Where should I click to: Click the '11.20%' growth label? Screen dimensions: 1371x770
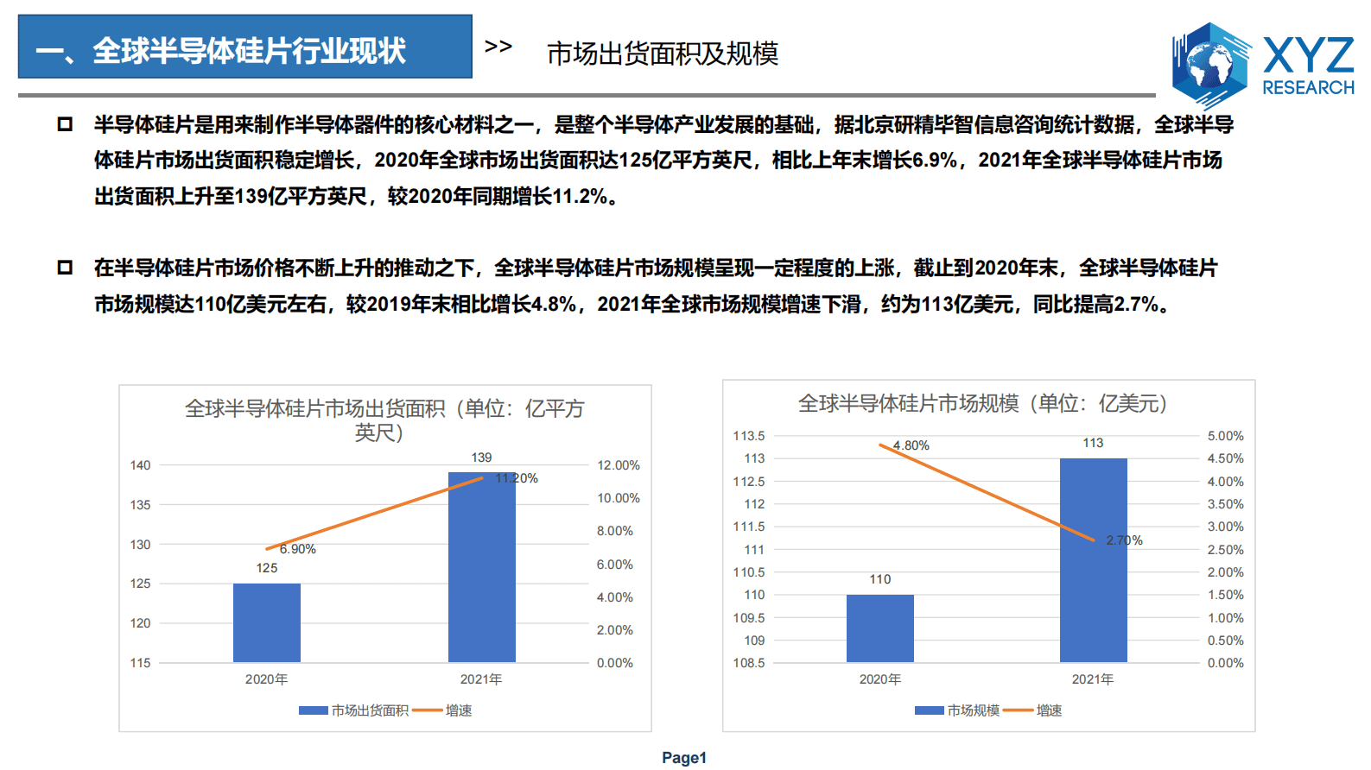tap(517, 478)
